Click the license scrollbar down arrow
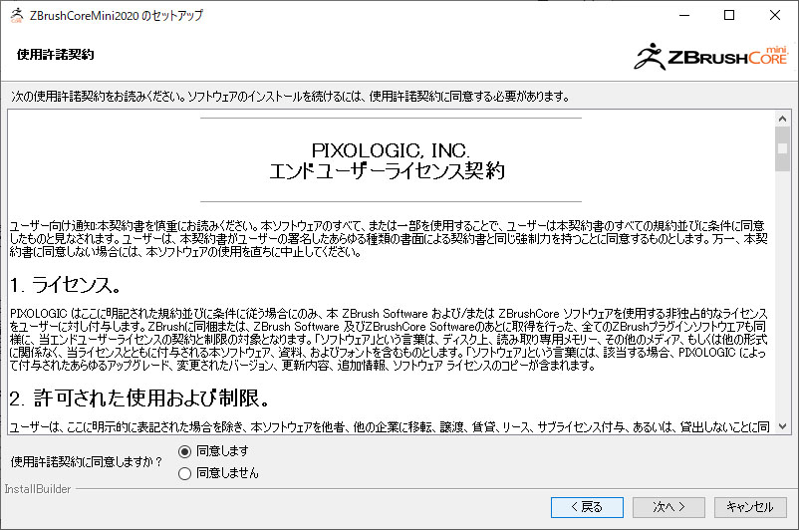This screenshot has height=530, width=799. point(783,426)
